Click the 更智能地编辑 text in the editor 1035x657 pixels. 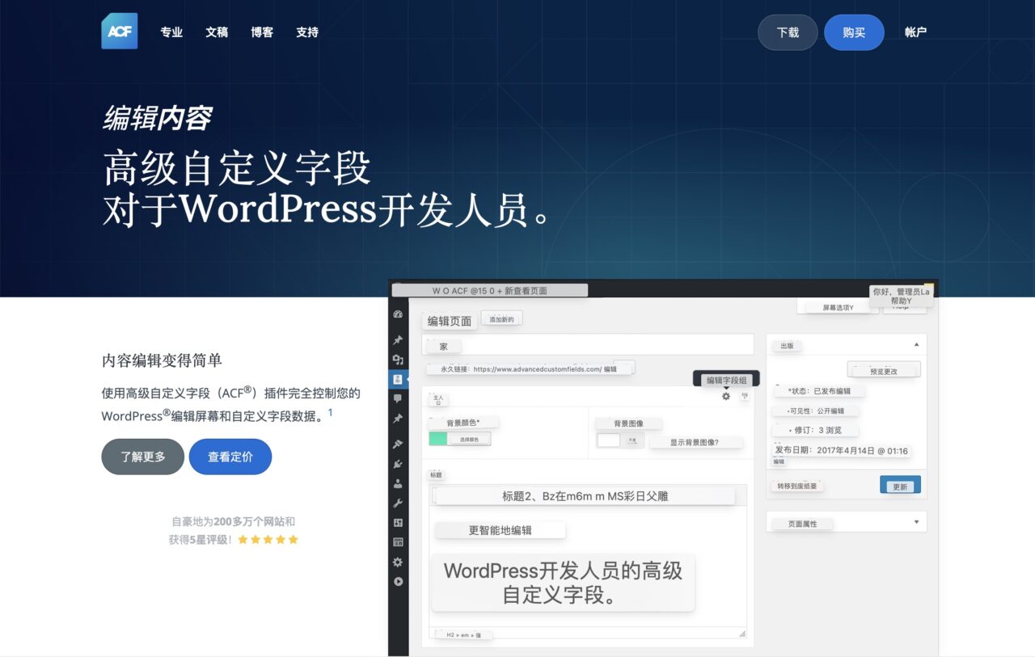click(x=500, y=530)
